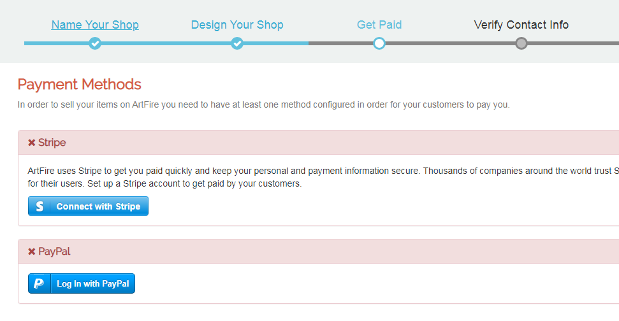Open the Name Your Shop link
Viewport: 619px width, 321px height.
click(x=95, y=25)
